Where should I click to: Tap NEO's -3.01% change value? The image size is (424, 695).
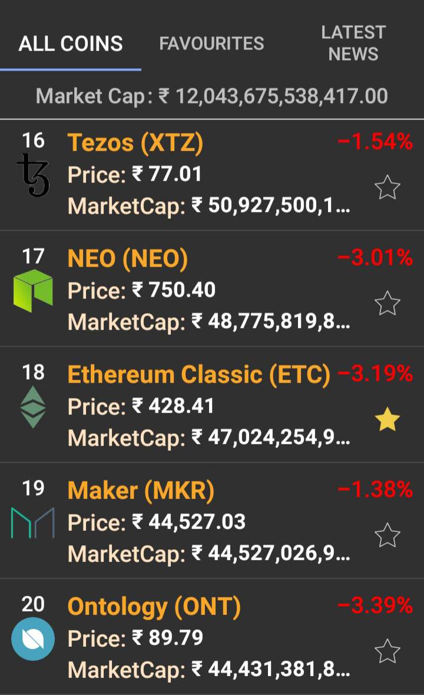tap(375, 258)
